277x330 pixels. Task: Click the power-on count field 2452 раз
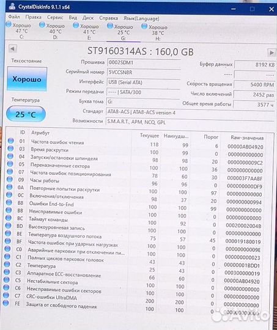pyautogui.click(x=254, y=95)
